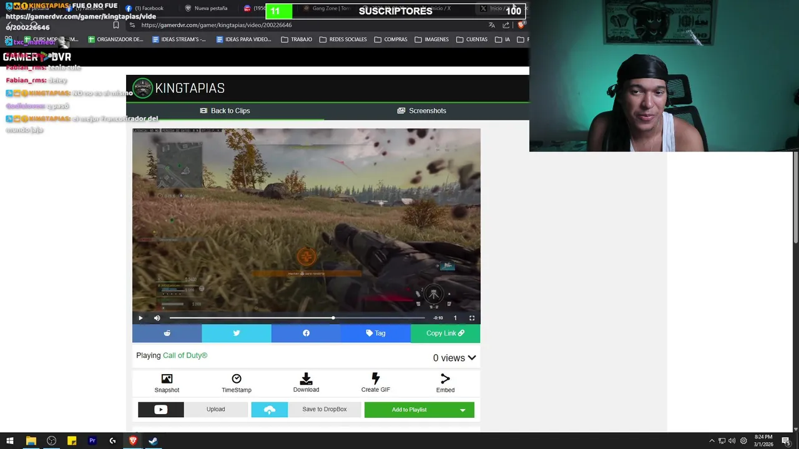Image resolution: width=799 pixels, height=449 pixels.
Task: Mute the video player volume
Action: click(157, 318)
